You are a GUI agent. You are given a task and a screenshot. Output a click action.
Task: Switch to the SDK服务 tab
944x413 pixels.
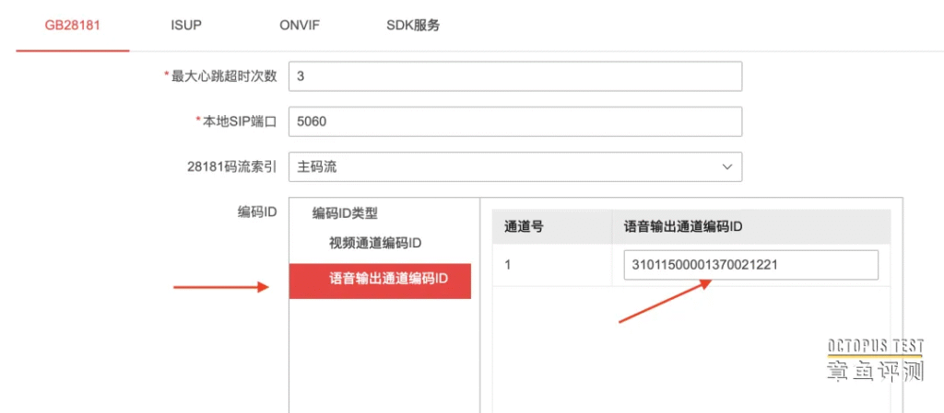point(413,26)
